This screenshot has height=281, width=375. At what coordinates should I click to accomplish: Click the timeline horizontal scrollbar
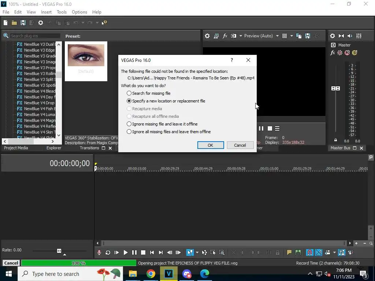[x=224, y=243]
